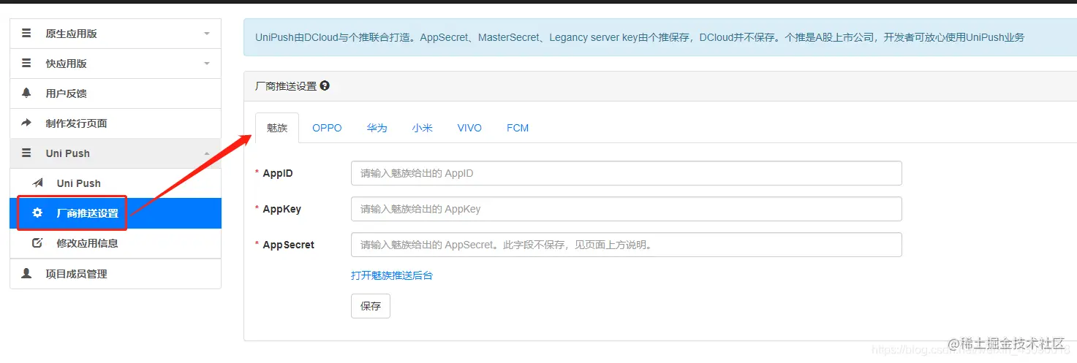This screenshot has height=363, width=1077.
Task: Switch to the 华为 tab
Action: pos(377,128)
